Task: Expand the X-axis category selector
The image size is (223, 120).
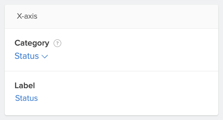Action: click(31, 56)
